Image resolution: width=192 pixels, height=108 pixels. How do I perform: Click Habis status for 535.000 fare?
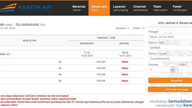(125, 74)
